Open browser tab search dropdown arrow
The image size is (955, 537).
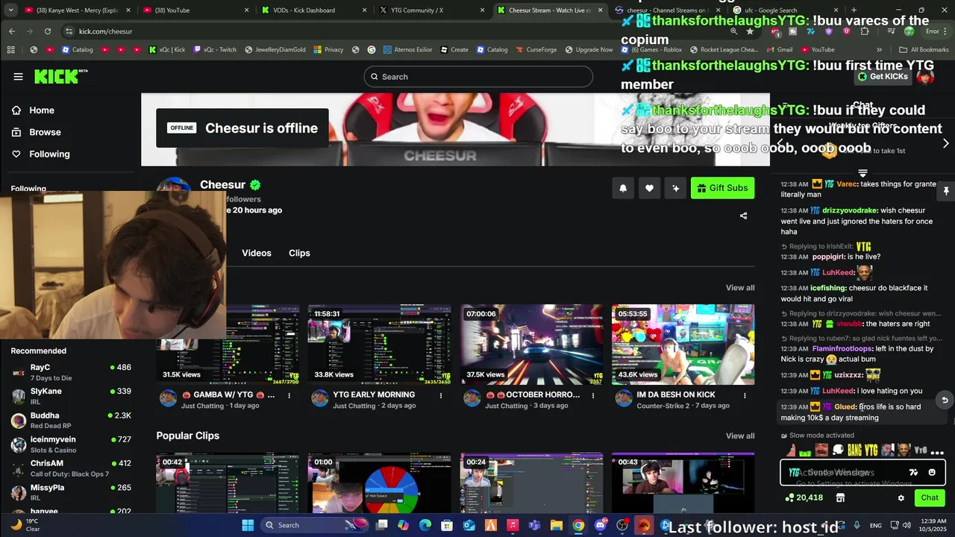pos(12,10)
